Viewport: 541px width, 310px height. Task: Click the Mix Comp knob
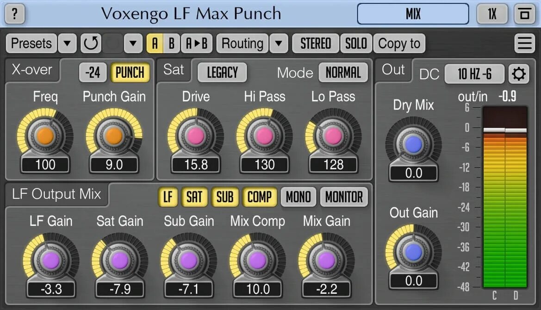[257, 260]
